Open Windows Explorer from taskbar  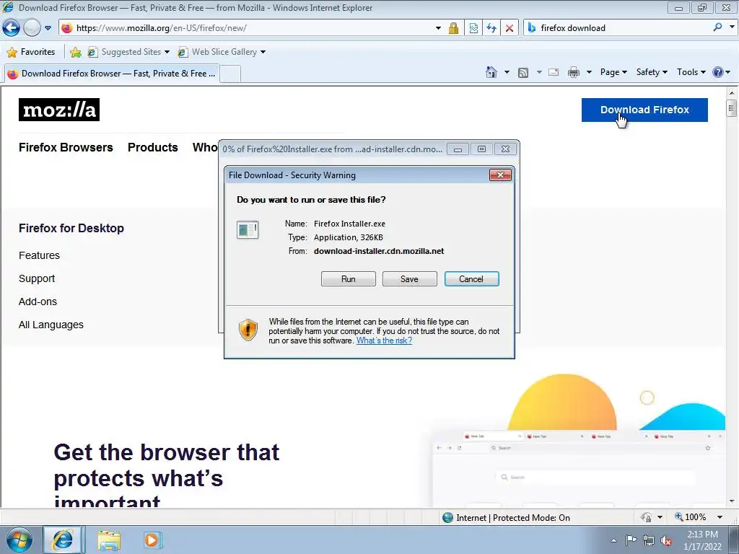pos(110,540)
